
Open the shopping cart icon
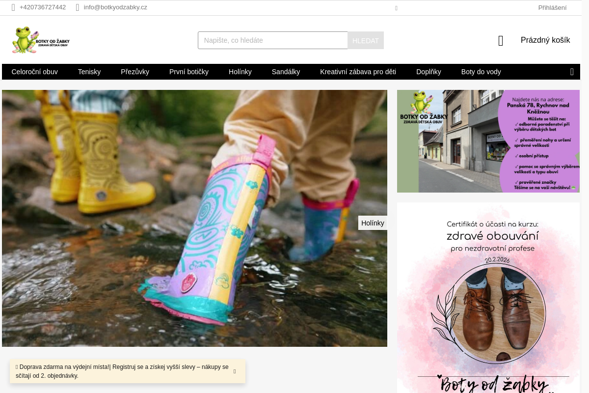501,41
